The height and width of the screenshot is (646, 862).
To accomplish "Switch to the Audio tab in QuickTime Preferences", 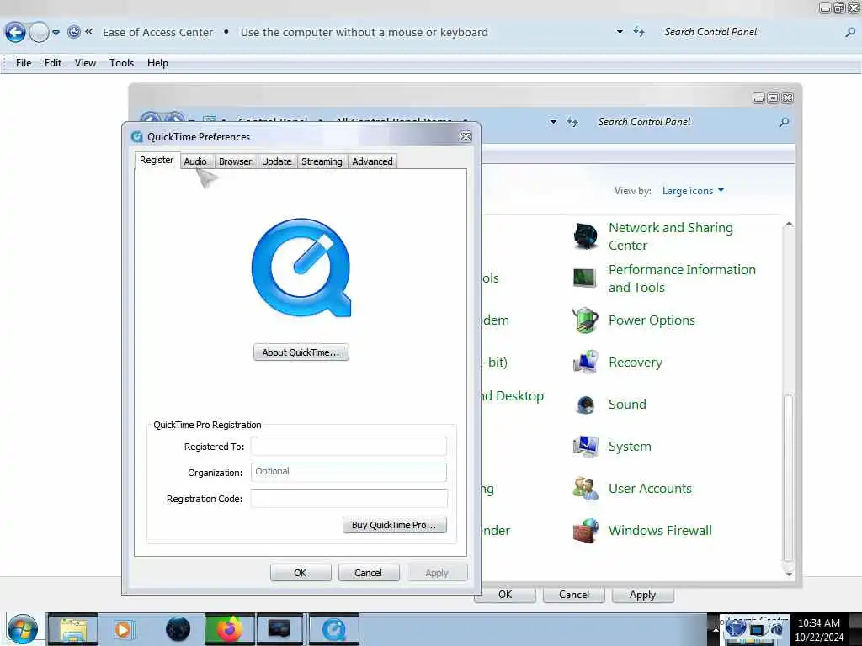I will [195, 161].
